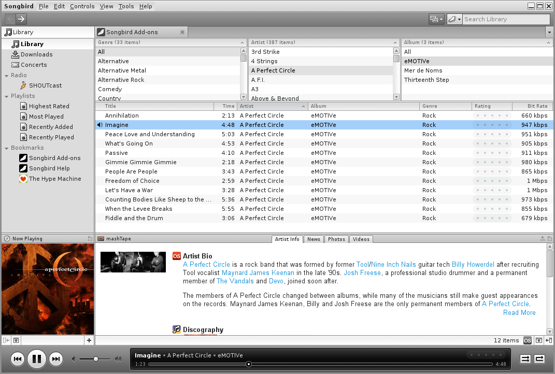Open the Maynard James Keenan link

(x=258, y=273)
